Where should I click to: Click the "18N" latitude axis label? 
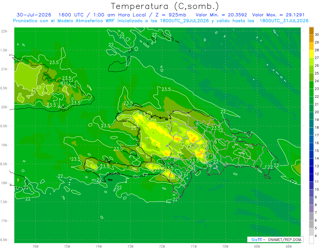[5, 183]
